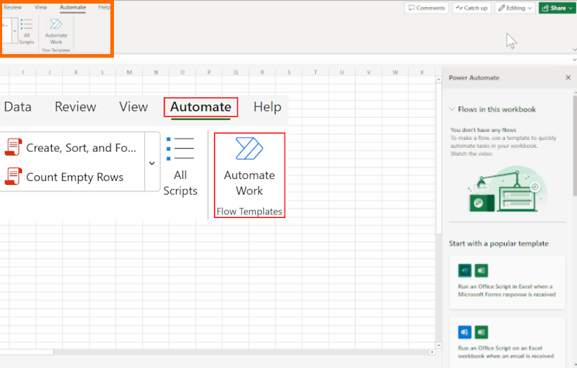The image size is (577, 368).
Task: Click the Excel icon on the first template card
Action: point(481,271)
